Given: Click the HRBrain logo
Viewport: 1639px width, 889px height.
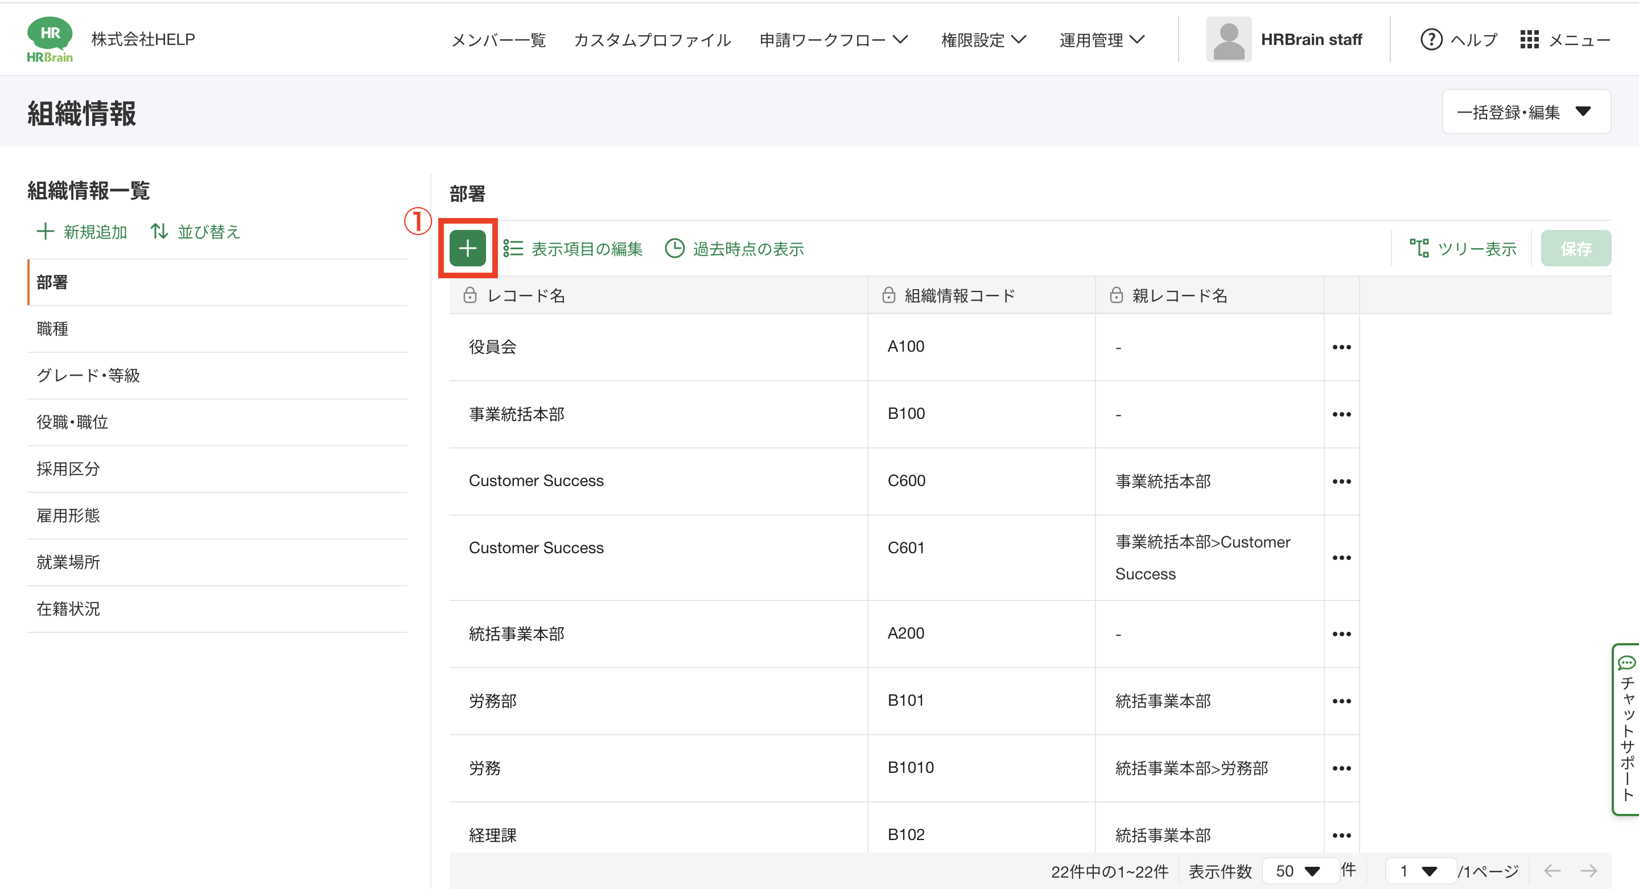Looking at the screenshot, I should tap(50, 39).
